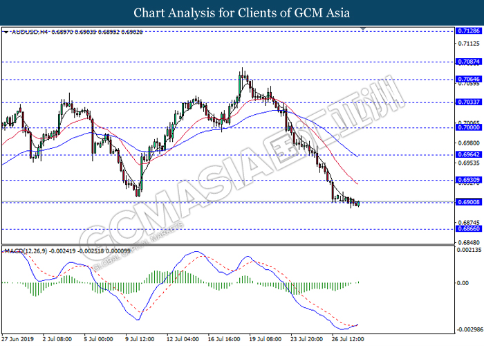The image size is (484, 346).
Task: Click the 0.69800 axis price value
Action: (x=469, y=143)
